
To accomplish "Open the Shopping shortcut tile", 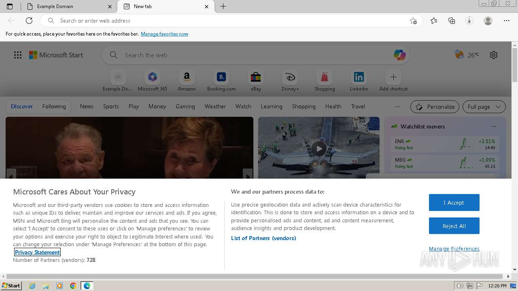I will tap(325, 80).
